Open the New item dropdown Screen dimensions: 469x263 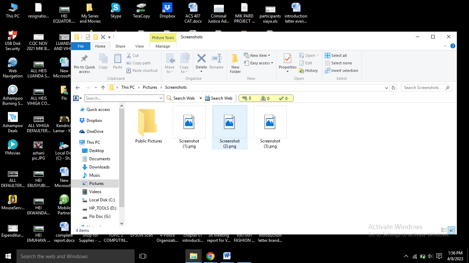[257, 55]
